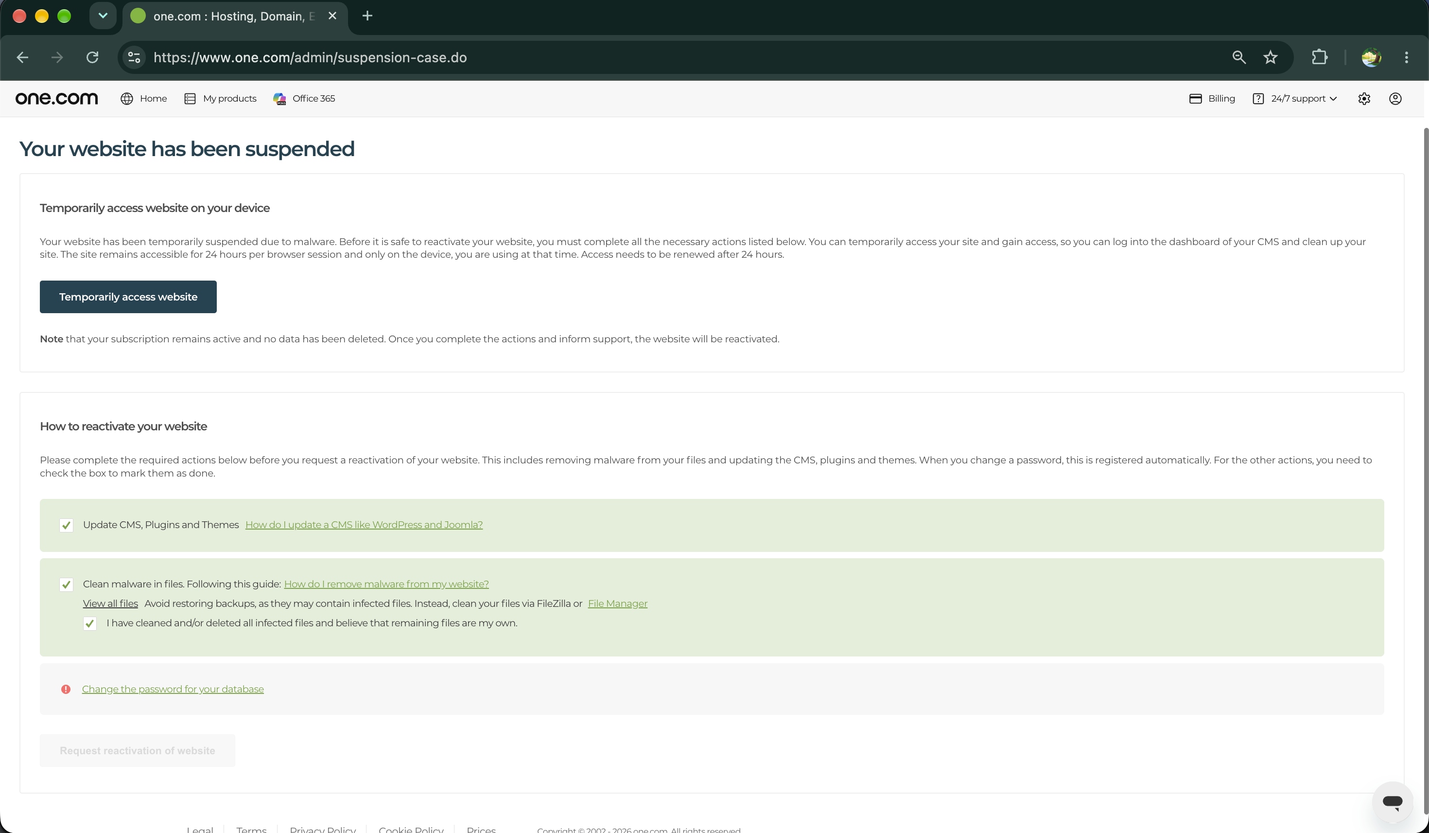Image resolution: width=1429 pixels, height=833 pixels.
Task: Open 'How do I update a CMS' link
Action: coord(364,525)
